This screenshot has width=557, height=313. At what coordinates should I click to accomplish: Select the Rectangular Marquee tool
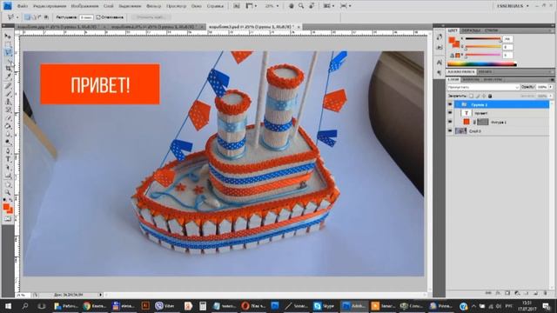click(8, 44)
